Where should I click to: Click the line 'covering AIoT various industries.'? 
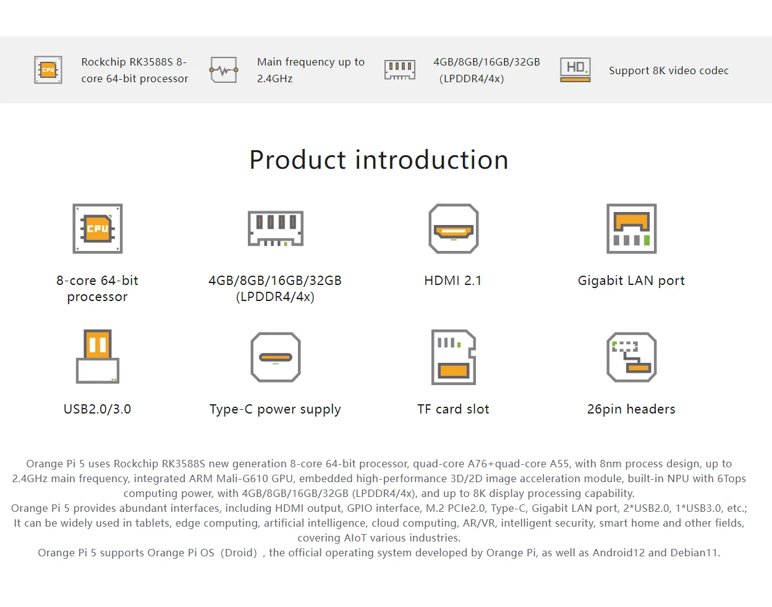pos(379,538)
